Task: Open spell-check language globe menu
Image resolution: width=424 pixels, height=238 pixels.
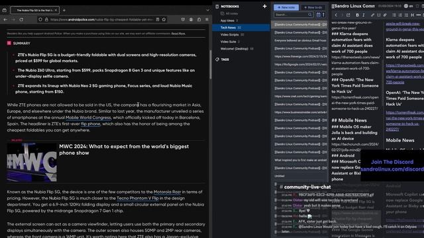Action: tap(408, 6)
